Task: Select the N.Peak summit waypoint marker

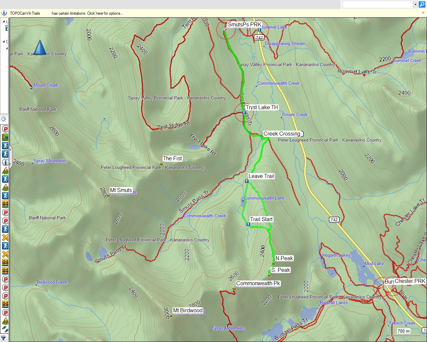Action: click(x=274, y=263)
